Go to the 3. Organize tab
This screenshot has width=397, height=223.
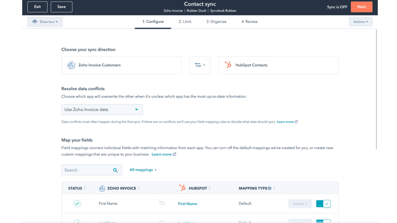pos(216,22)
